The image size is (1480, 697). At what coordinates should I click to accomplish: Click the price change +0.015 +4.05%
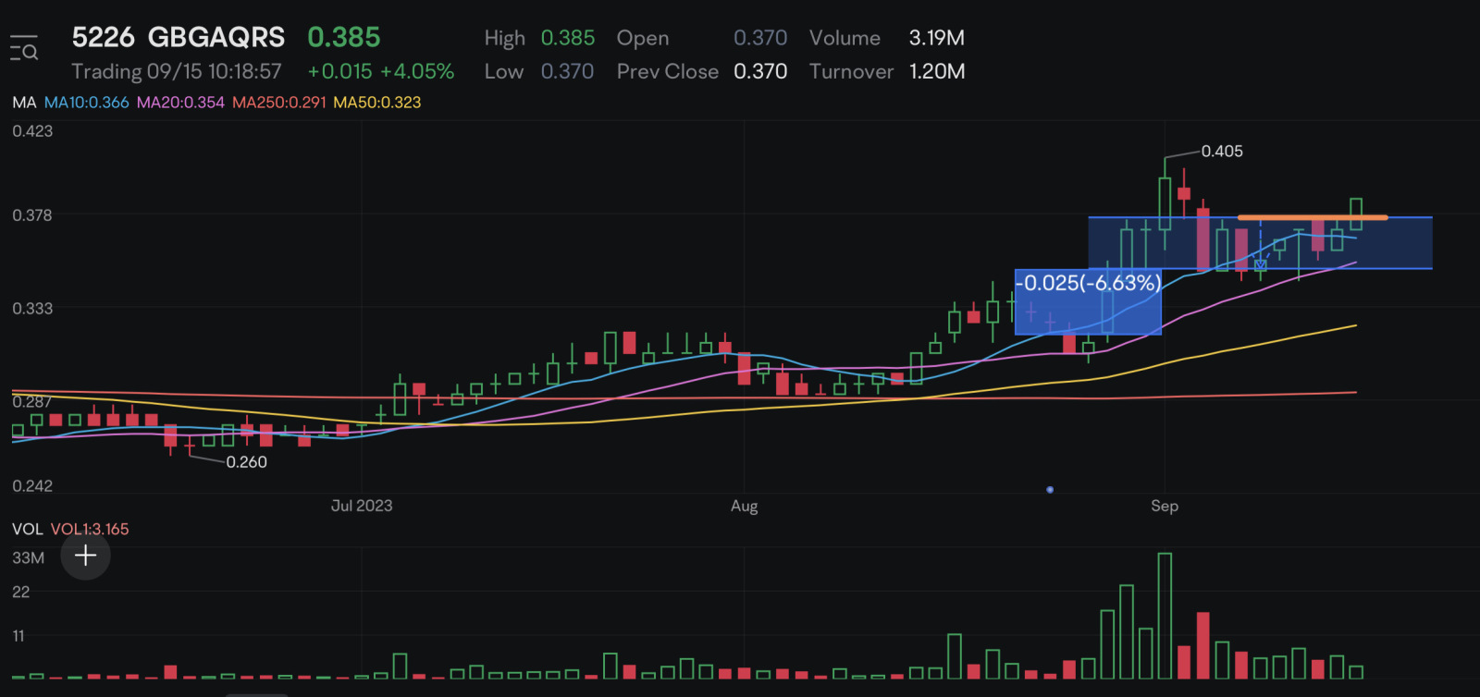click(x=380, y=71)
